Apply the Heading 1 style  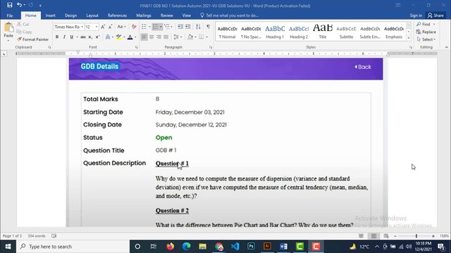275,32
